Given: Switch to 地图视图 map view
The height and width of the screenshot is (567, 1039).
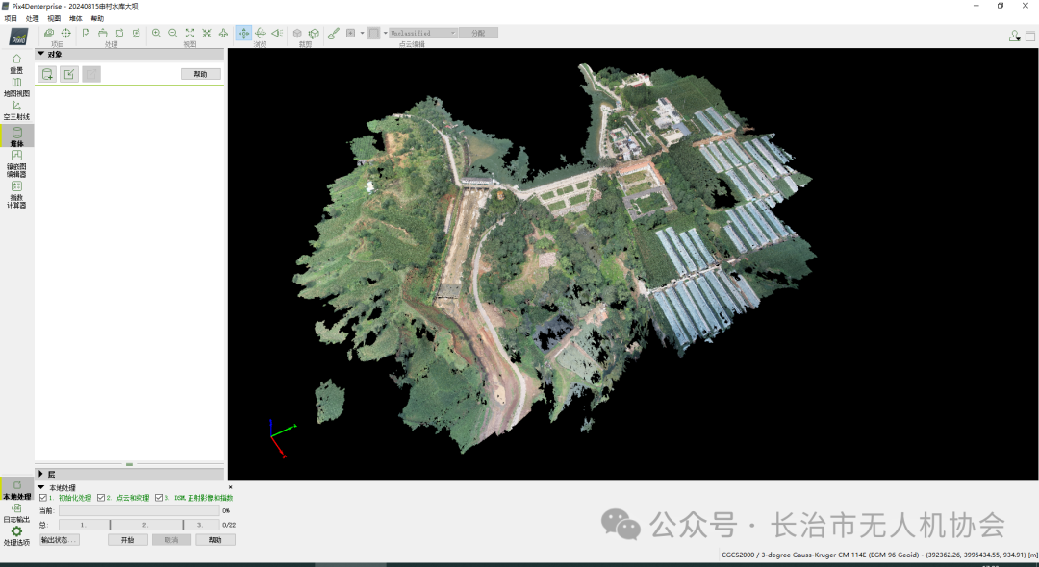Looking at the screenshot, I should tap(16, 86).
